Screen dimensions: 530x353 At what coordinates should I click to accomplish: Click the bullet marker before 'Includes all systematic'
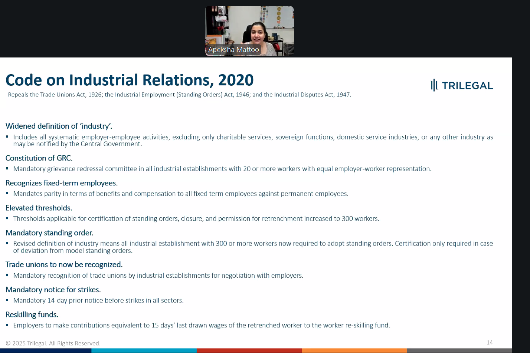[7, 136]
